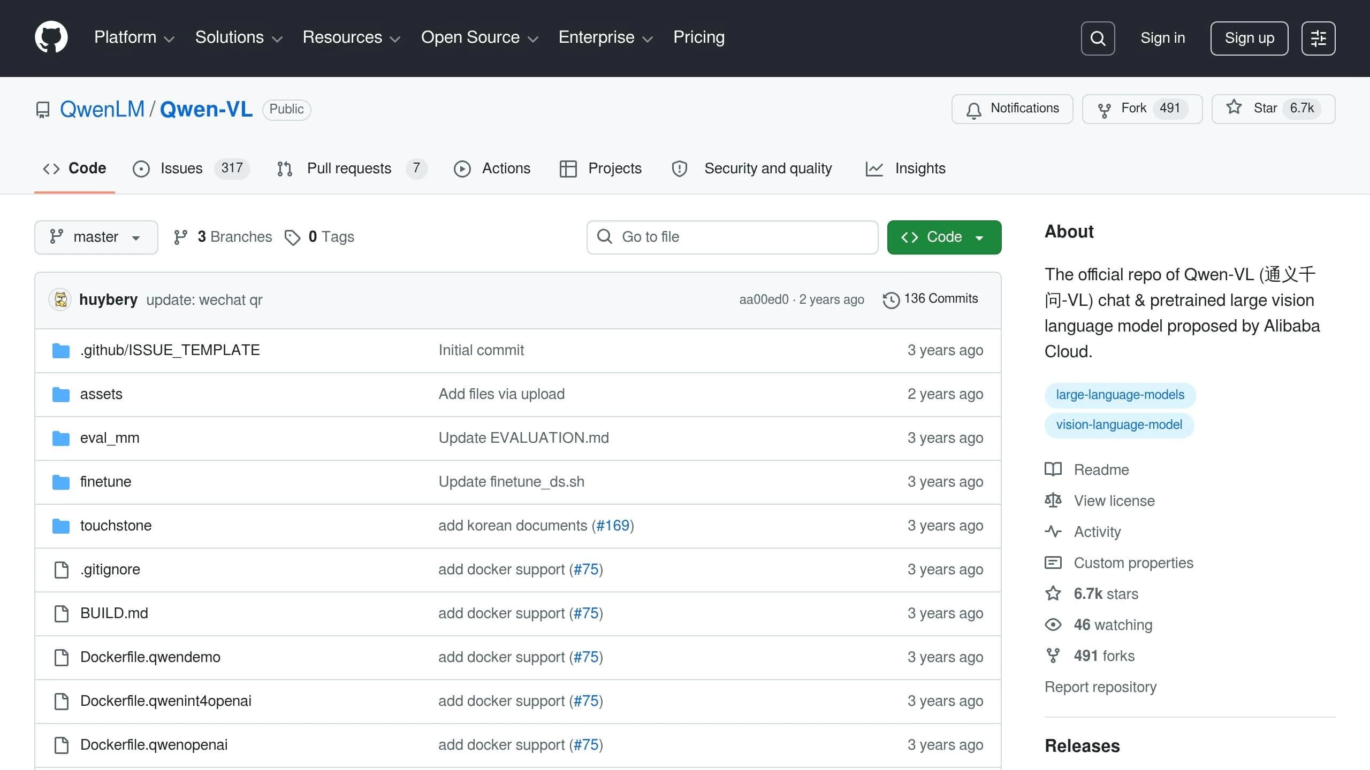Viewport: 1370px width, 770px height.
Task: Click the Sign up button
Action: (x=1249, y=38)
